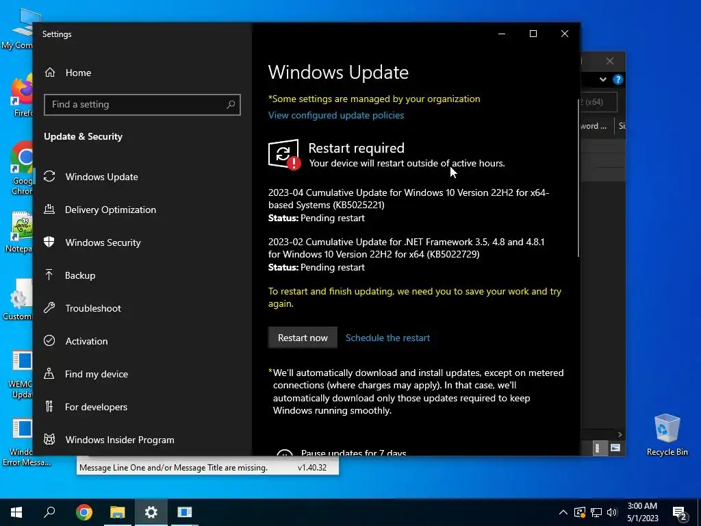Click the clock showing 3:00 AM
This screenshot has height=526, width=701.
point(642,506)
